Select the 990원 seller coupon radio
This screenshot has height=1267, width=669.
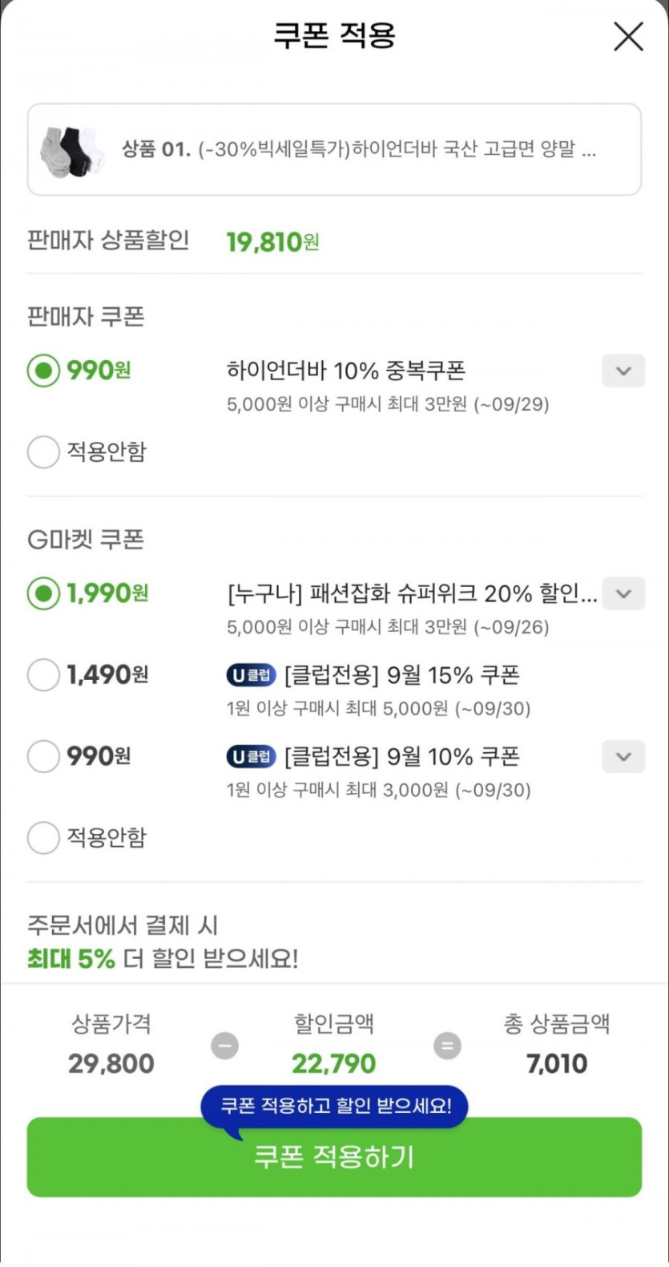coord(43,371)
